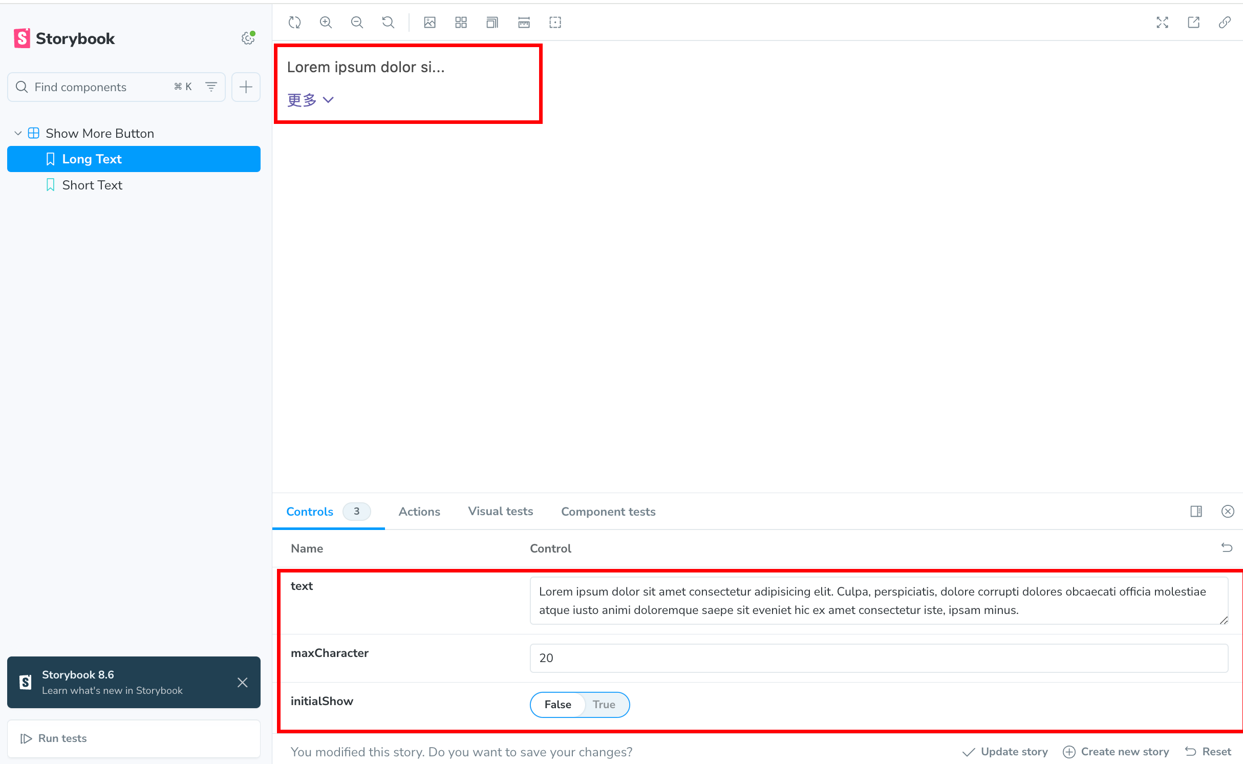Switch to the Actions tab
Viewport: 1243px width, 764px height.
pos(419,511)
